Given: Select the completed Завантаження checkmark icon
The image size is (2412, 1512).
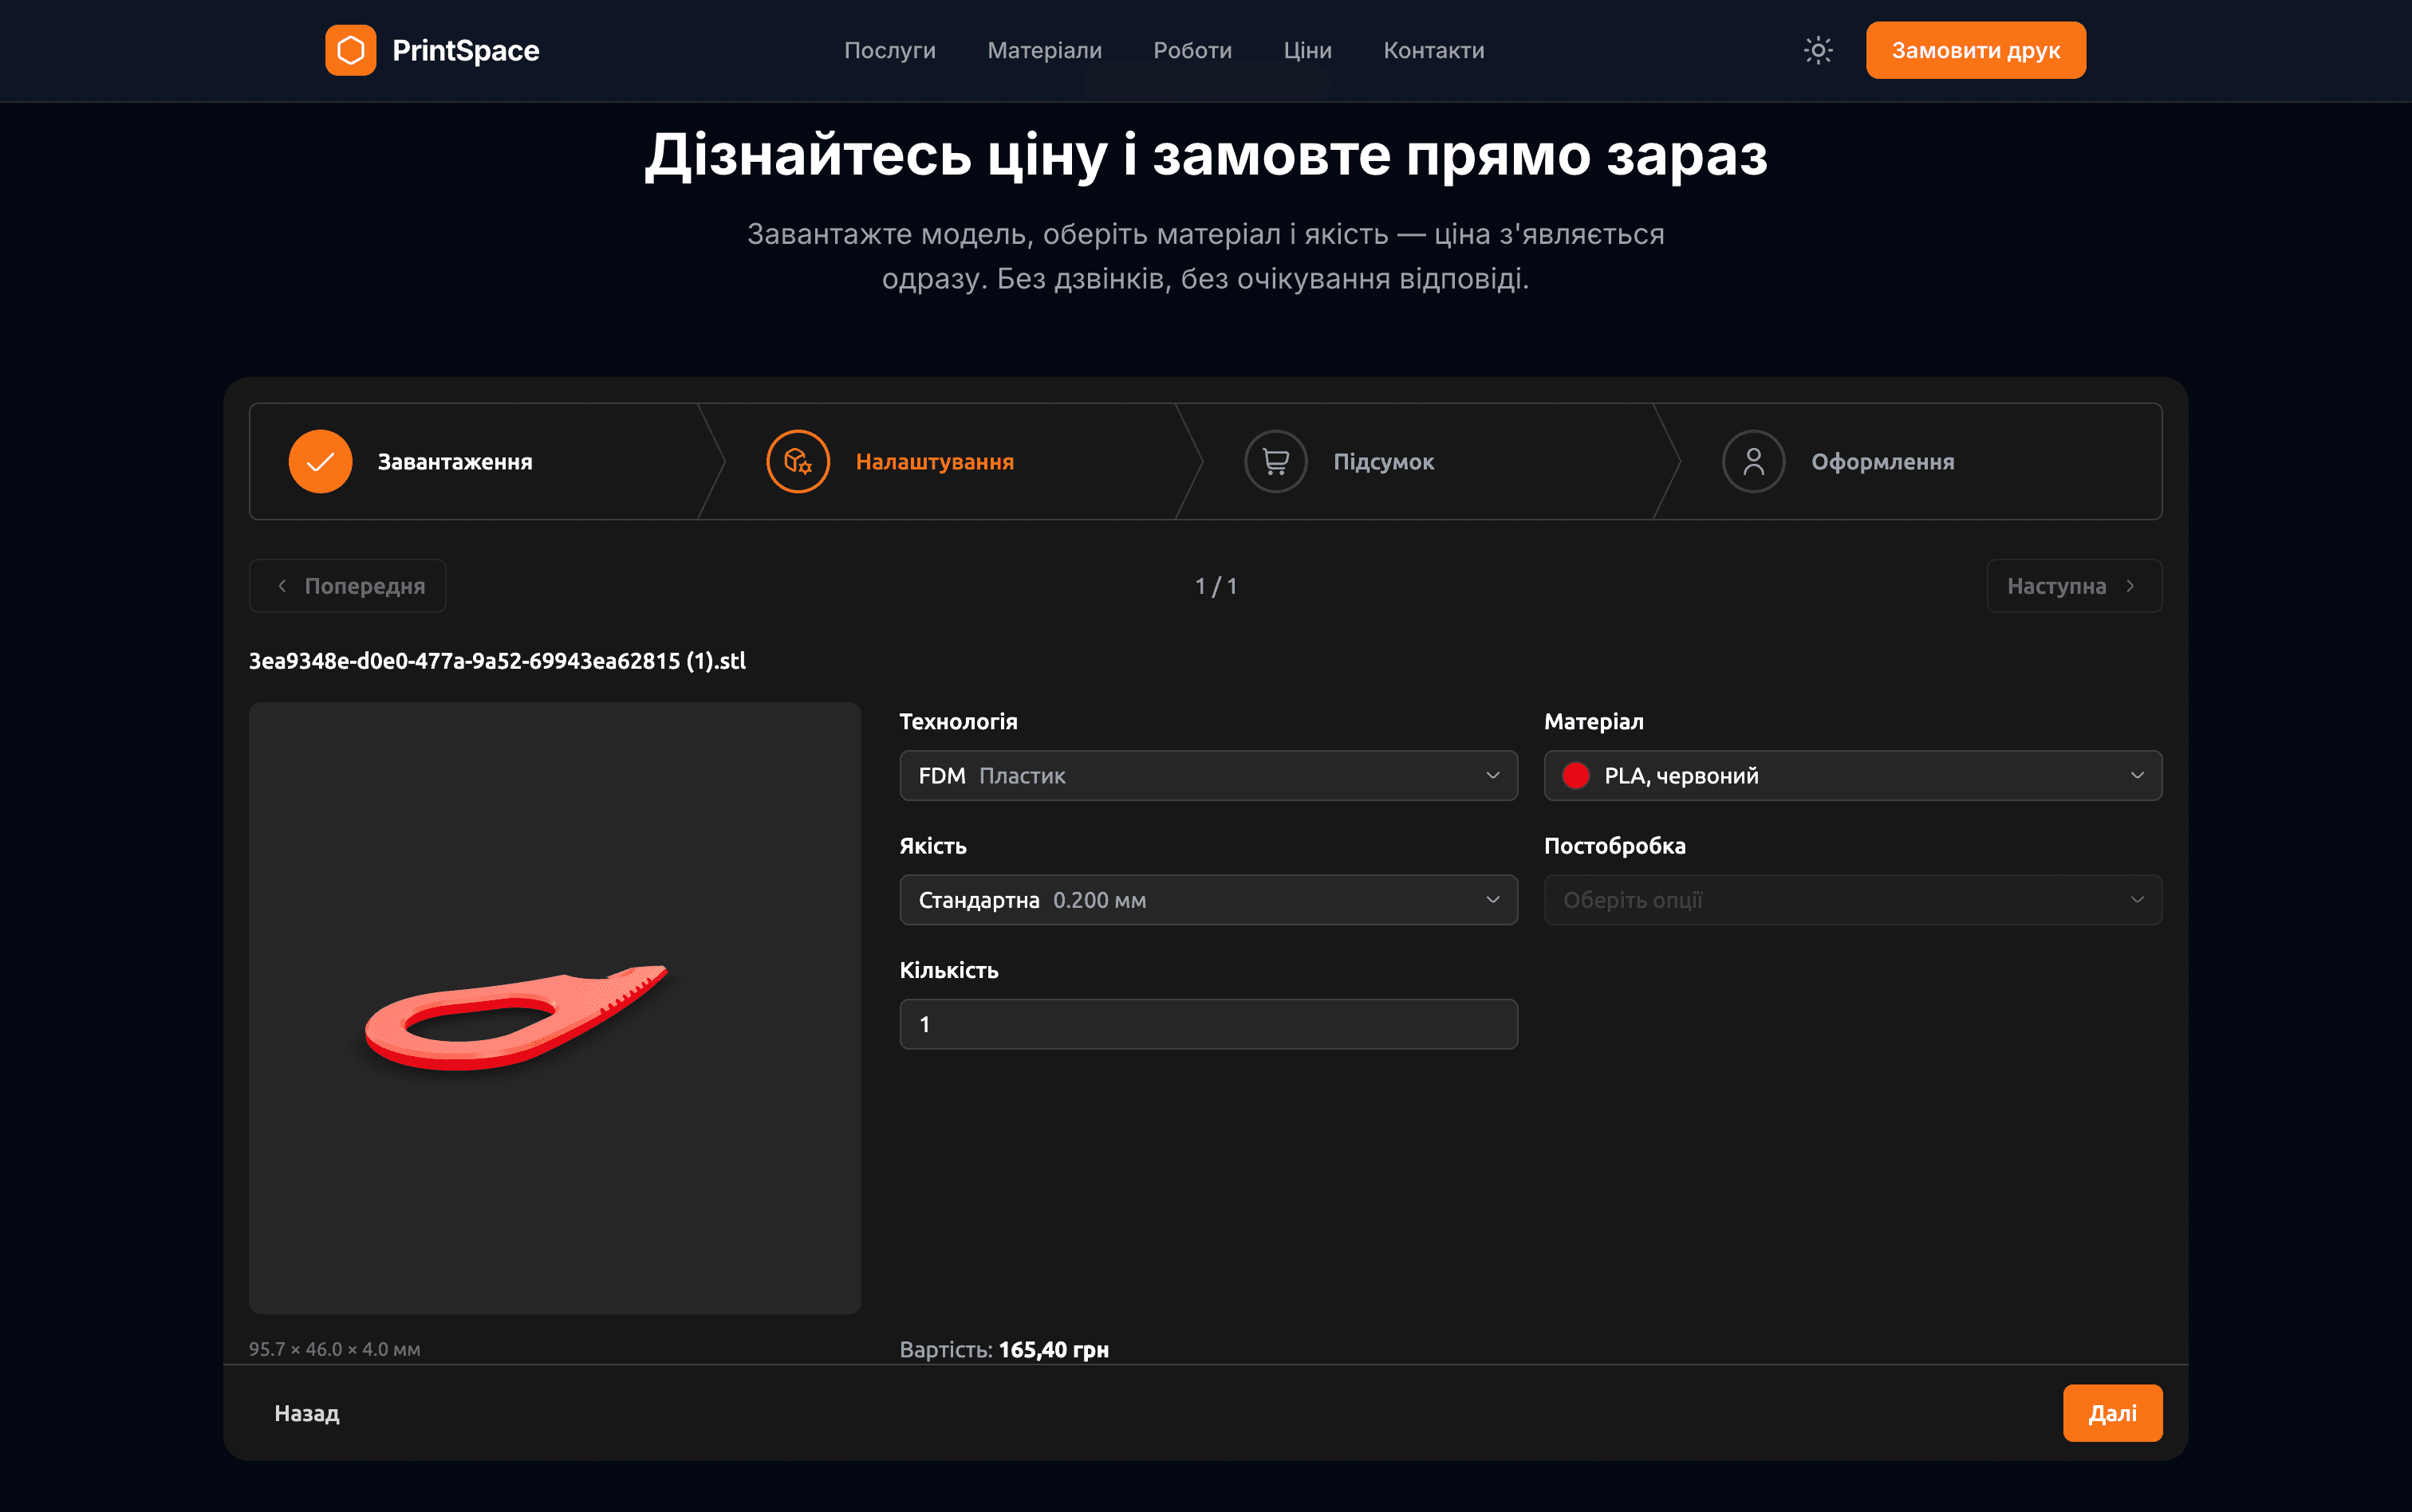Looking at the screenshot, I should tap(320, 461).
